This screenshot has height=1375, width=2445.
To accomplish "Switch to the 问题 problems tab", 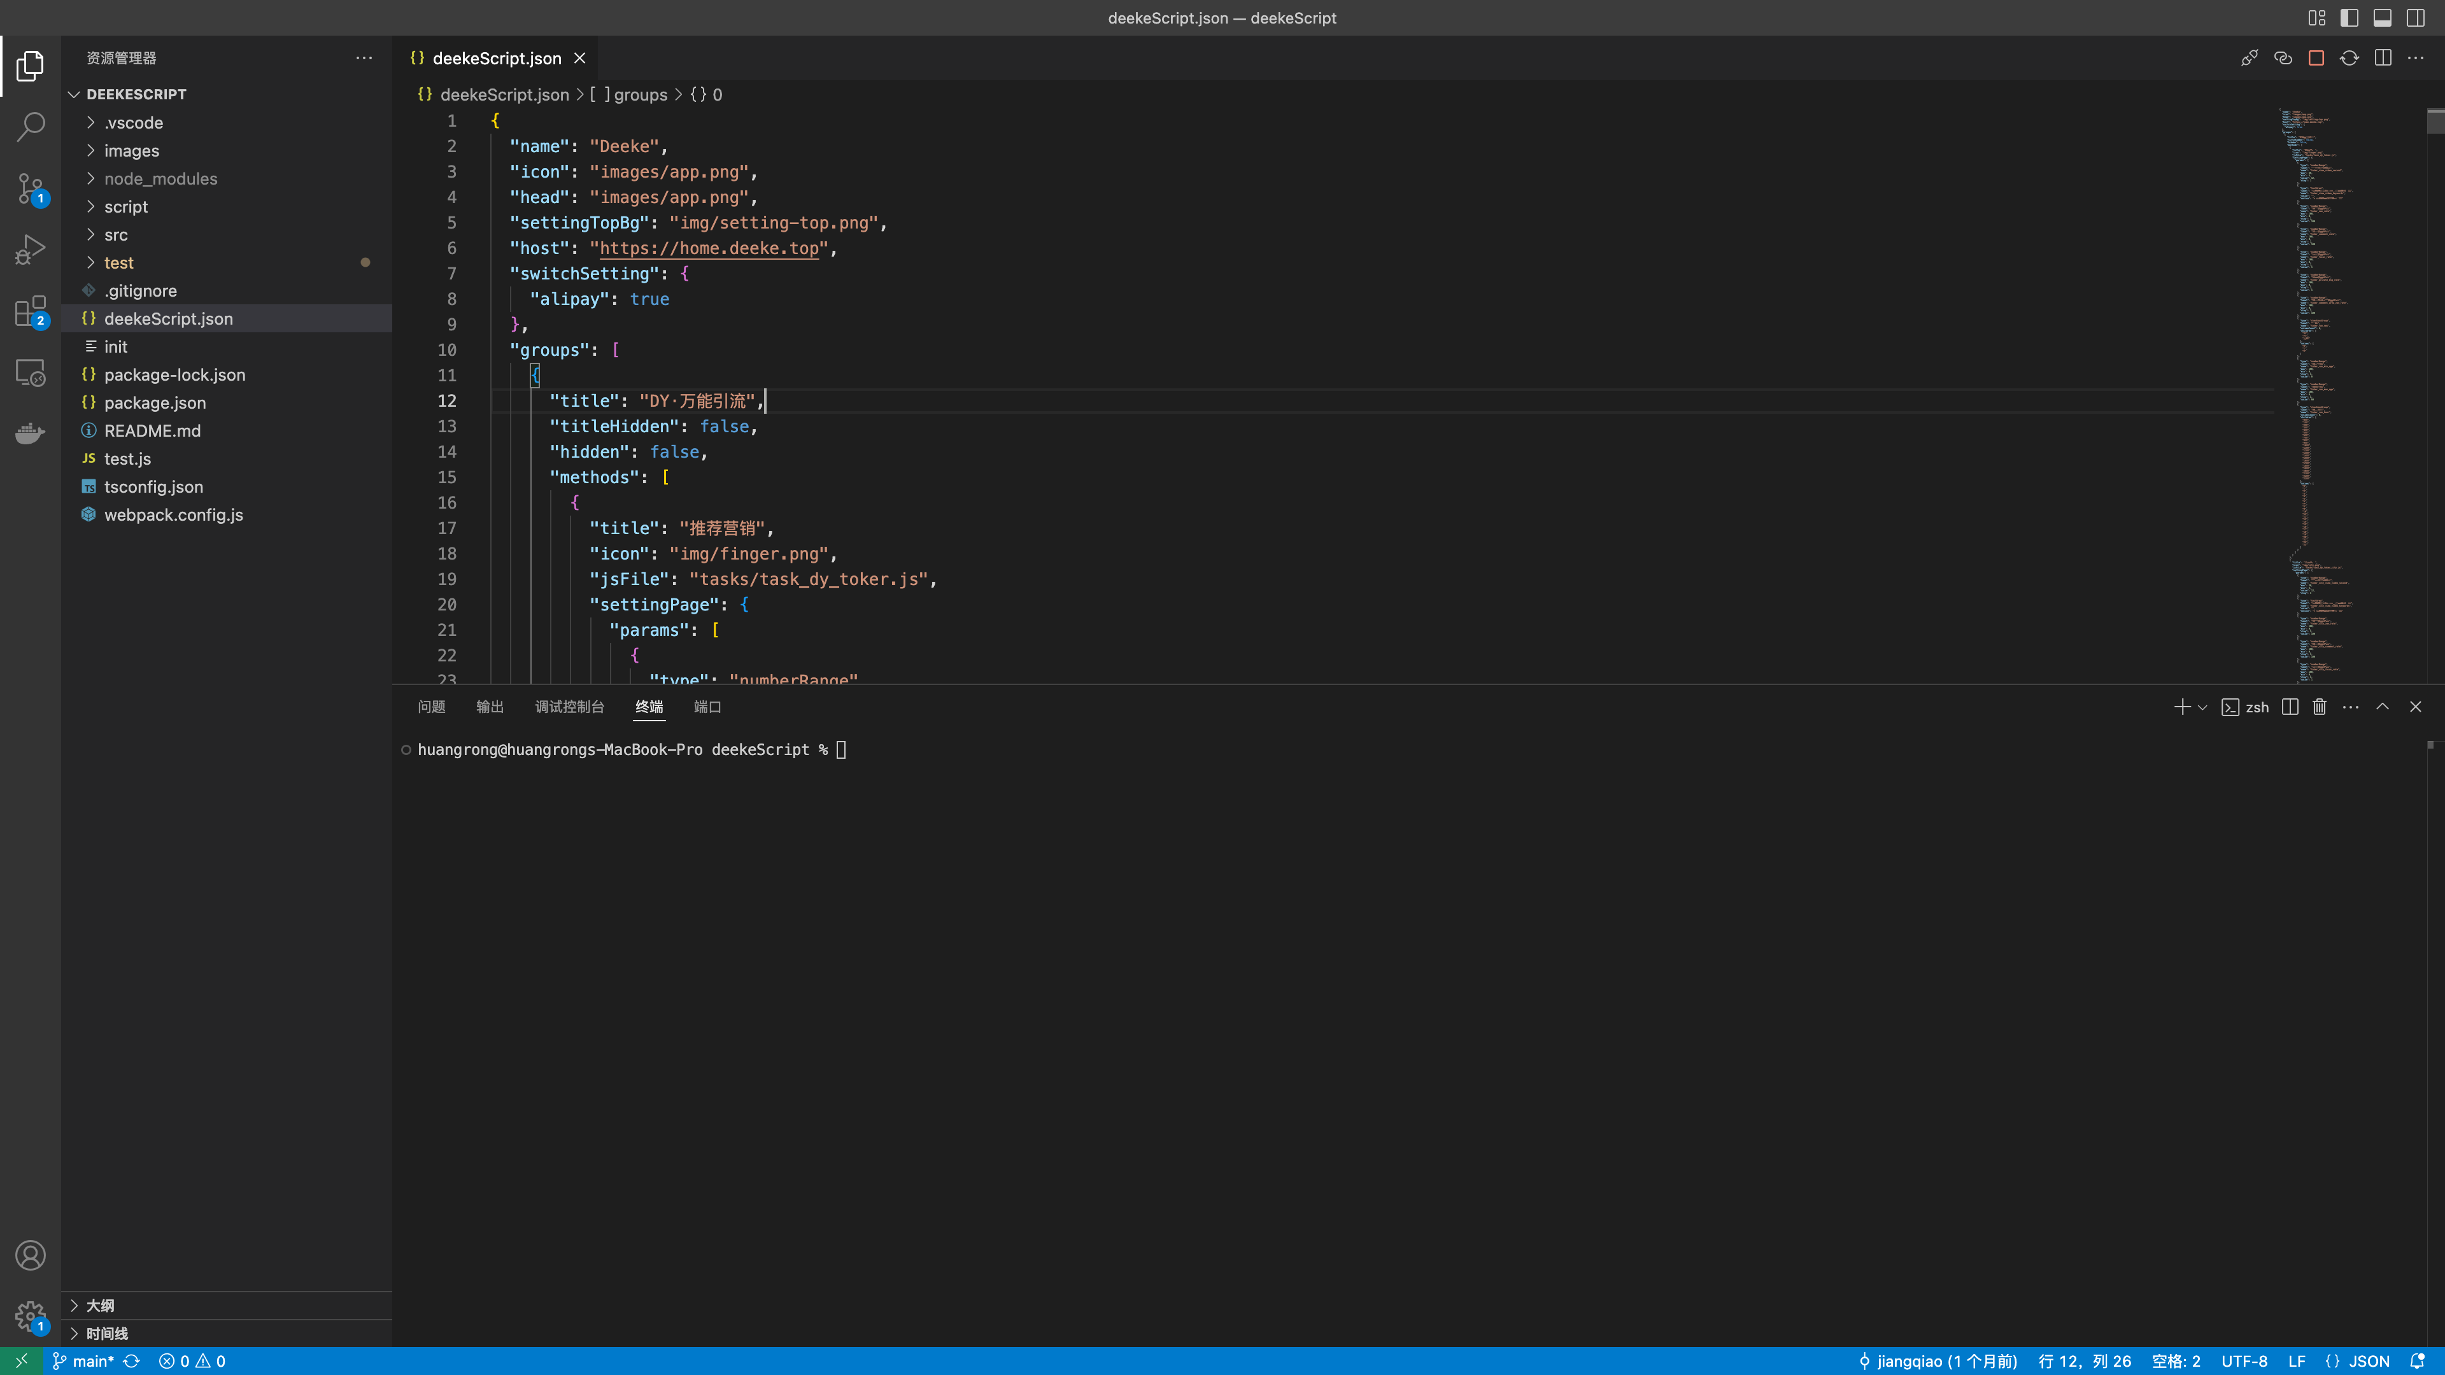I will (431, 707).
